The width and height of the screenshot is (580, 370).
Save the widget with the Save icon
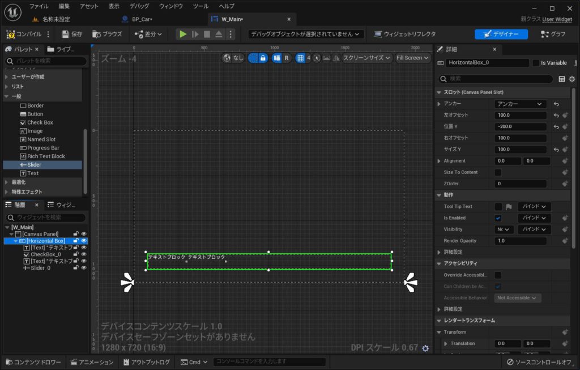66,34
